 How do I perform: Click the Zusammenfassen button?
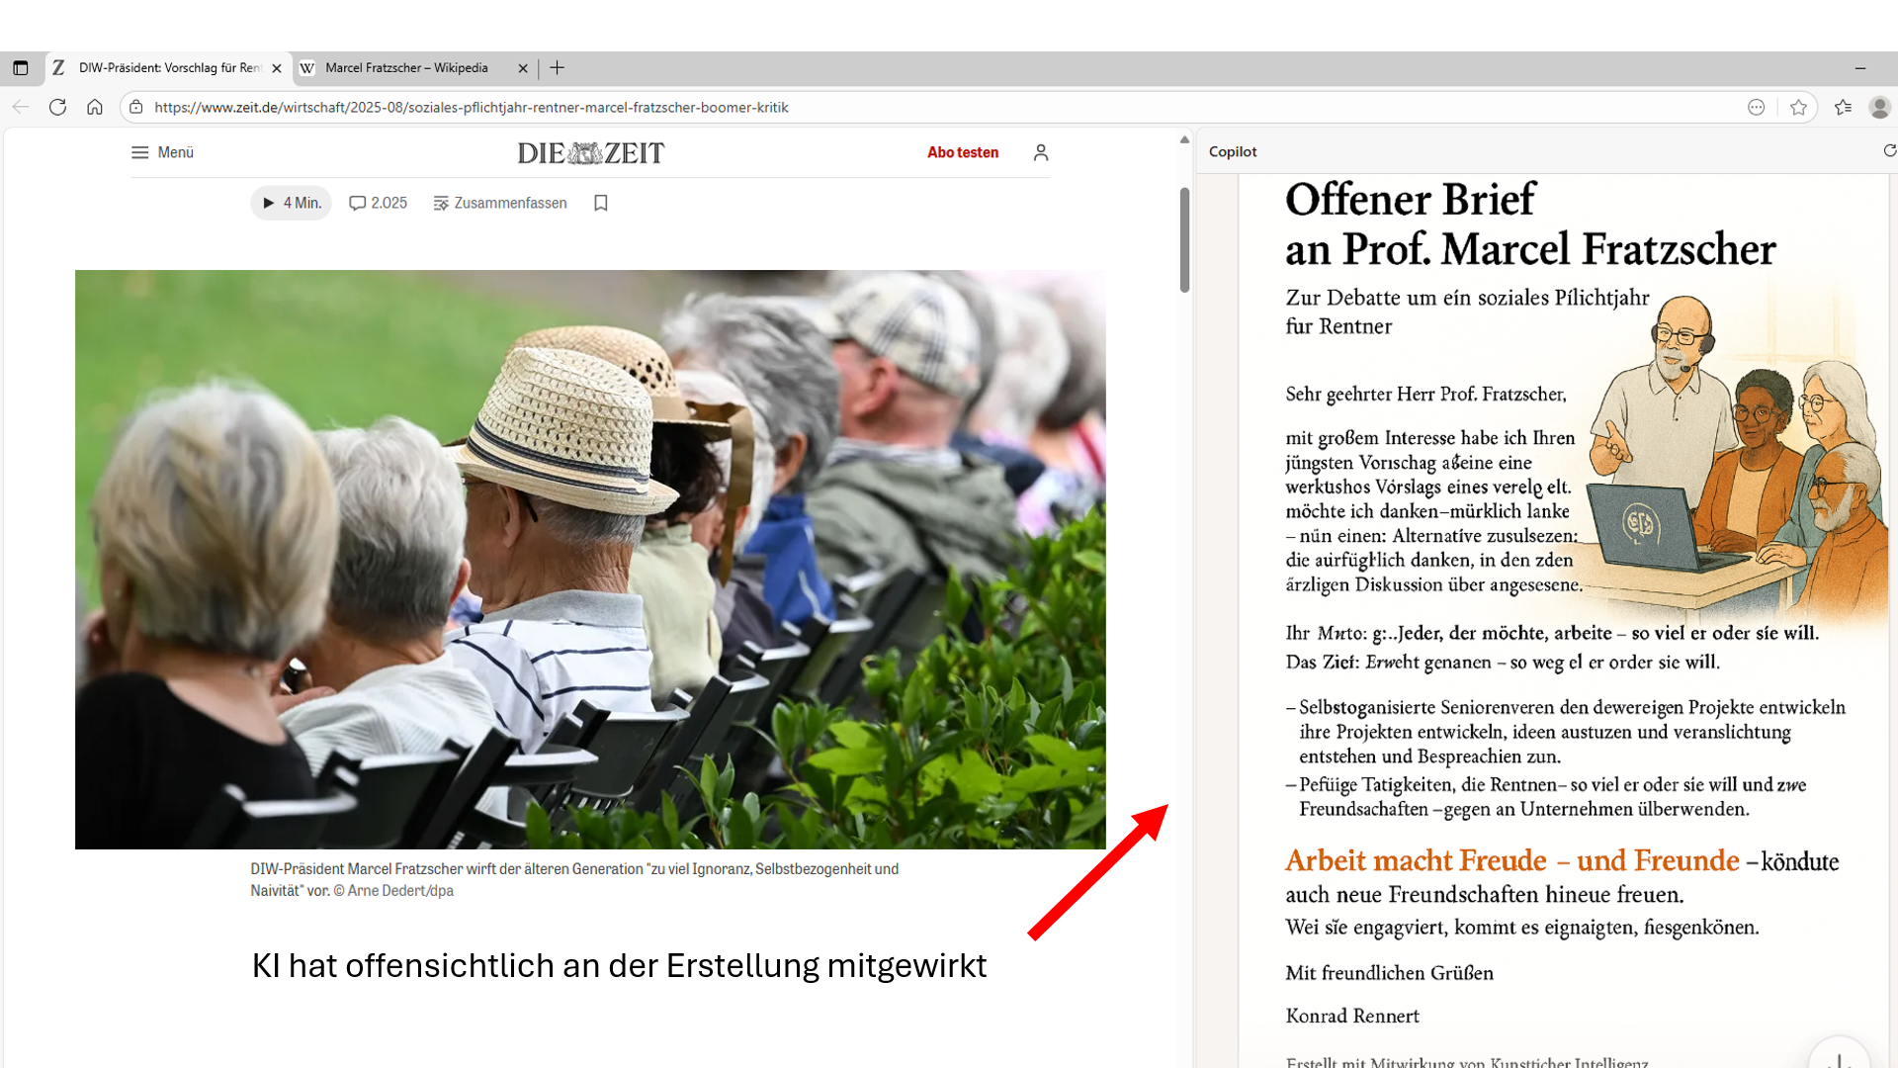click(x=500, y=203)
